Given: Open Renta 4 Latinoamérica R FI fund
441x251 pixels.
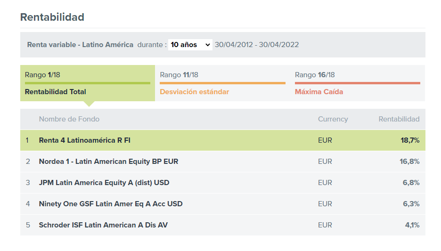Looking at the screenshot, I should point(85,140).
